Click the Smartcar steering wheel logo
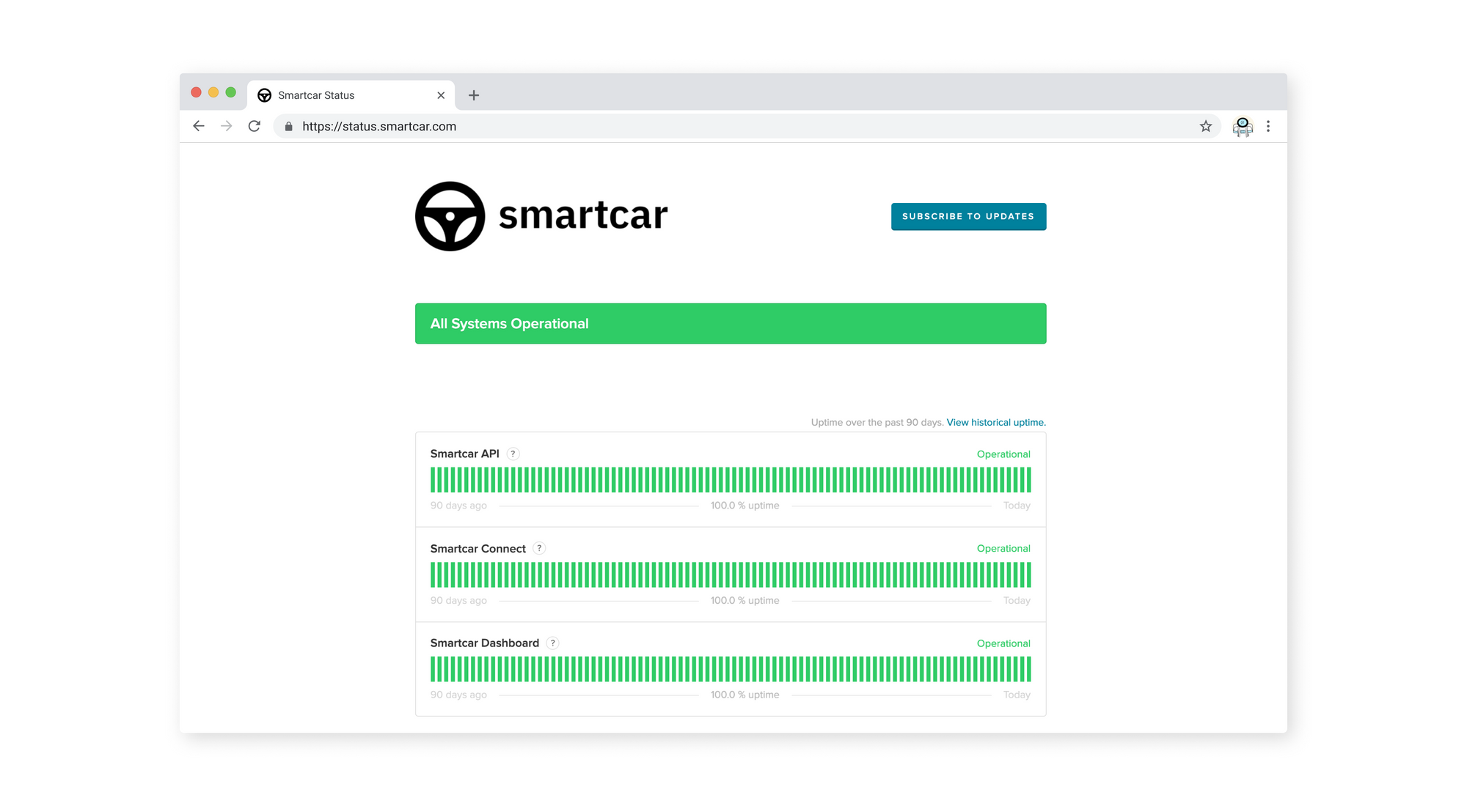Image resolution: width=1467 pixels, height=806 pixels. click(x=449, y=216)
